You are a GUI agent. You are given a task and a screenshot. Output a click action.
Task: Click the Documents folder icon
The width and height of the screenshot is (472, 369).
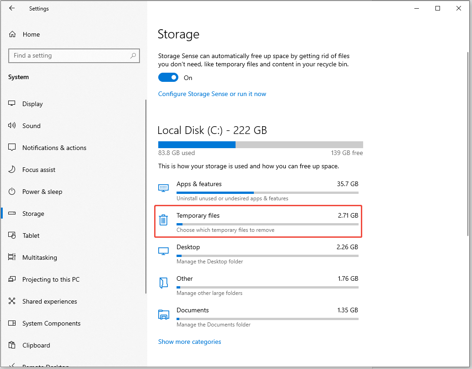(163, 315)
